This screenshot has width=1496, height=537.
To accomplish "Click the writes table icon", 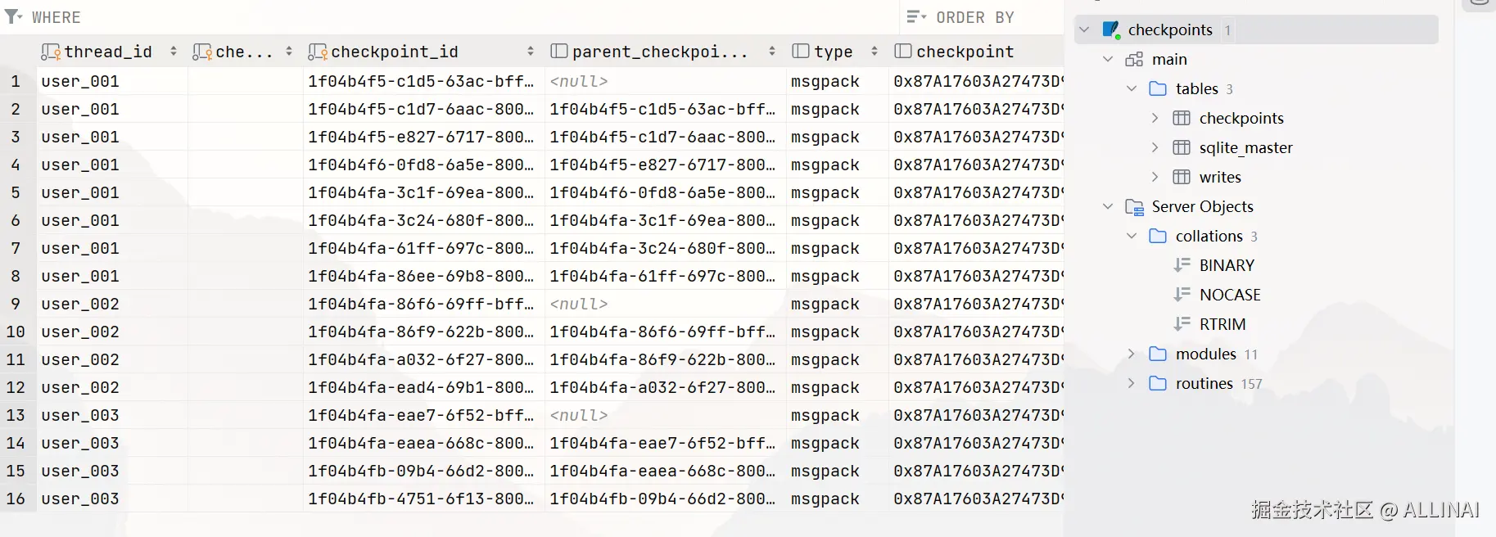I will click(x=1182, y=177).
